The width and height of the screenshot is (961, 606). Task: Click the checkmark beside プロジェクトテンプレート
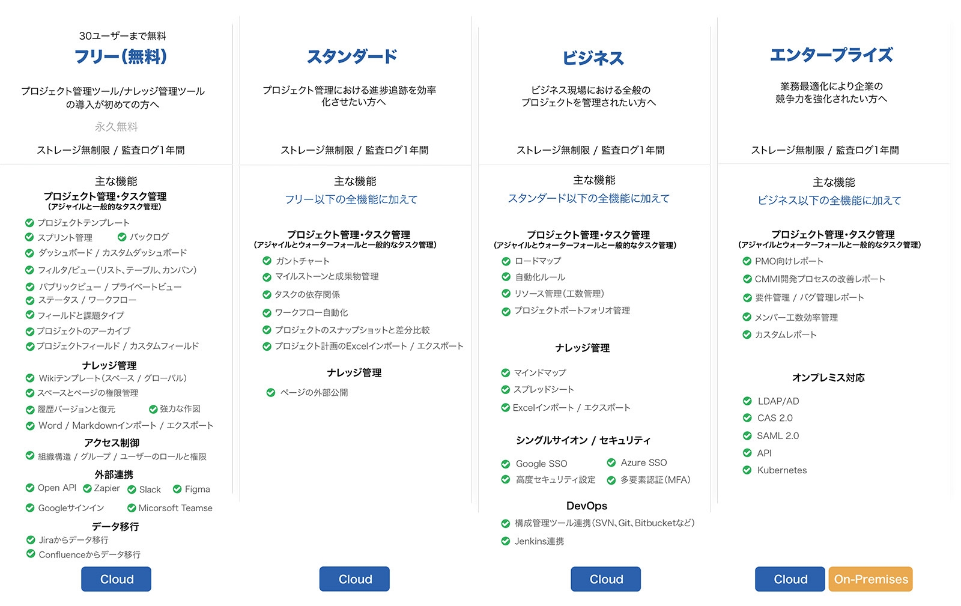coord(30,222)
